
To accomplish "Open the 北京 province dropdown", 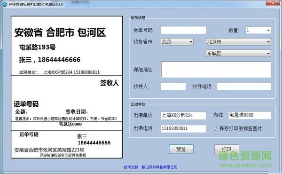I will 177,42.
